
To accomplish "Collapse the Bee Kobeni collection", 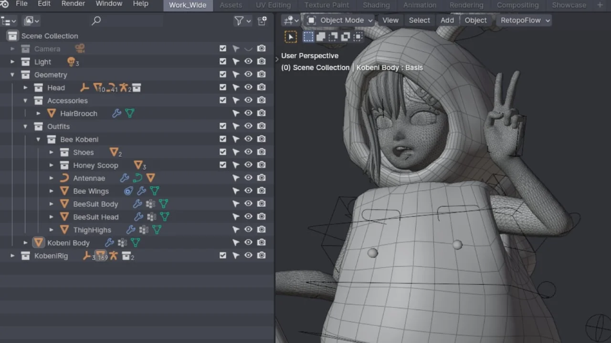I will coord(38,139).
